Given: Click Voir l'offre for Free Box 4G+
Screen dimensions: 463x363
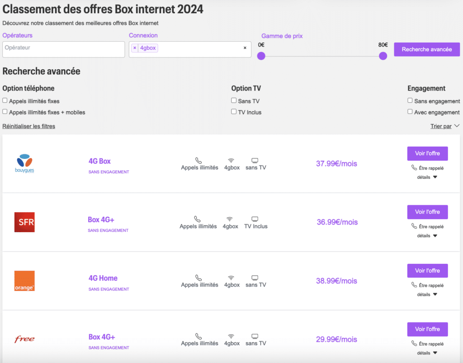Looking at the screenshot, I should coord(427,329).
